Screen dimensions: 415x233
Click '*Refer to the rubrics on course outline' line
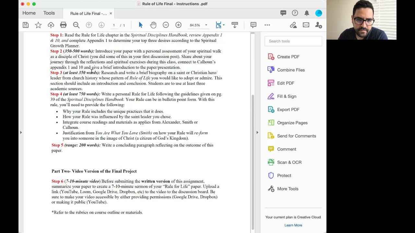[97, 212]
